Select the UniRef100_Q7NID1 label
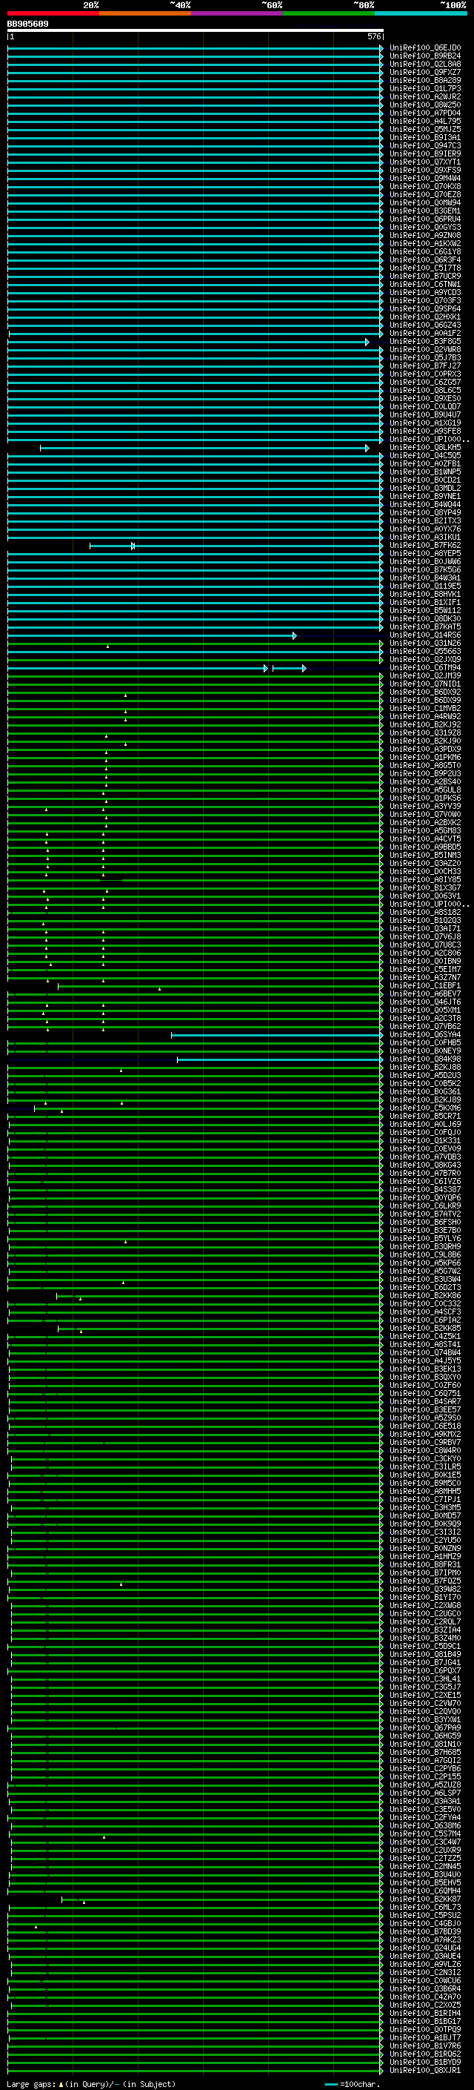Image resolution: width=474 pixels, height=2090 pixels. [425, 684]
